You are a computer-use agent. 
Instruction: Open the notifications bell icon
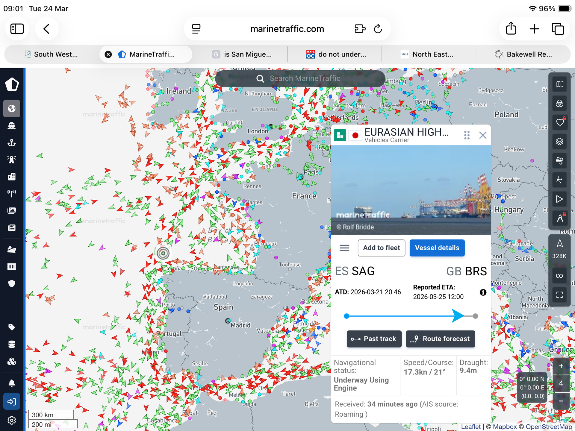(x=12, y=383)
